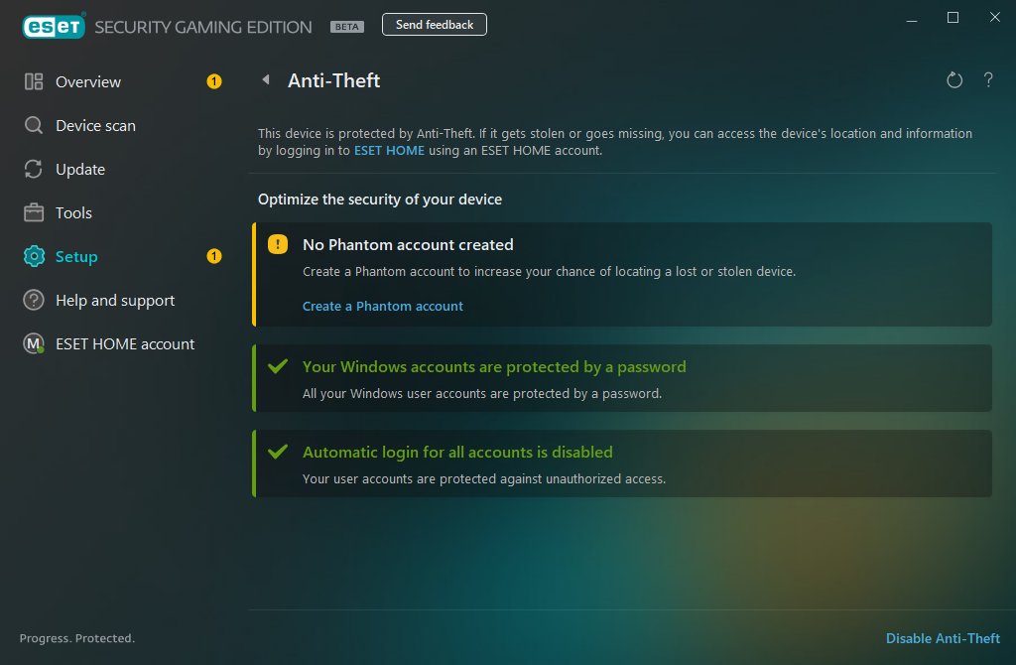Screen dimensions: 1016x665
Task: Refresh the Anti-Theft page
Action: point(954,80)
